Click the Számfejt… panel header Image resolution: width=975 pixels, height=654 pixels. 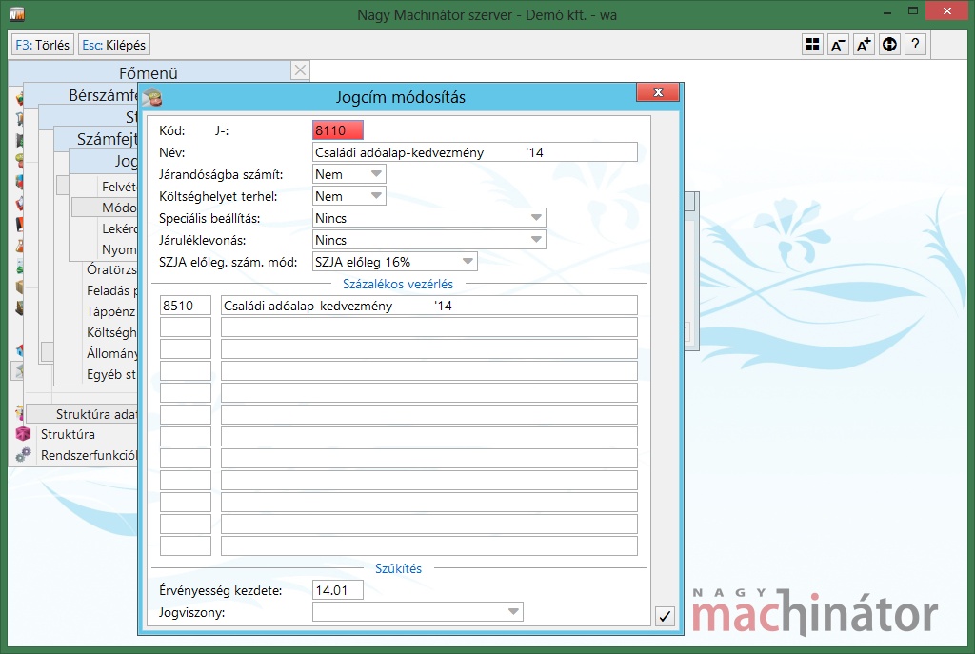pos(96,139)
